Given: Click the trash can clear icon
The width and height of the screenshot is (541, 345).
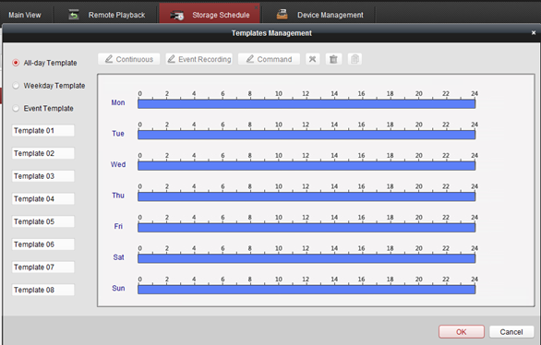Looking at the screenshot, I should click(x=333, y=59).
